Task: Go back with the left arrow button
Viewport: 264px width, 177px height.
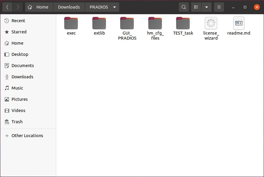Action: (x=7, y=7)
